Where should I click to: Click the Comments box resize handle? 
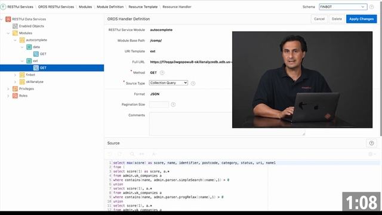click(x=304, y=134)
